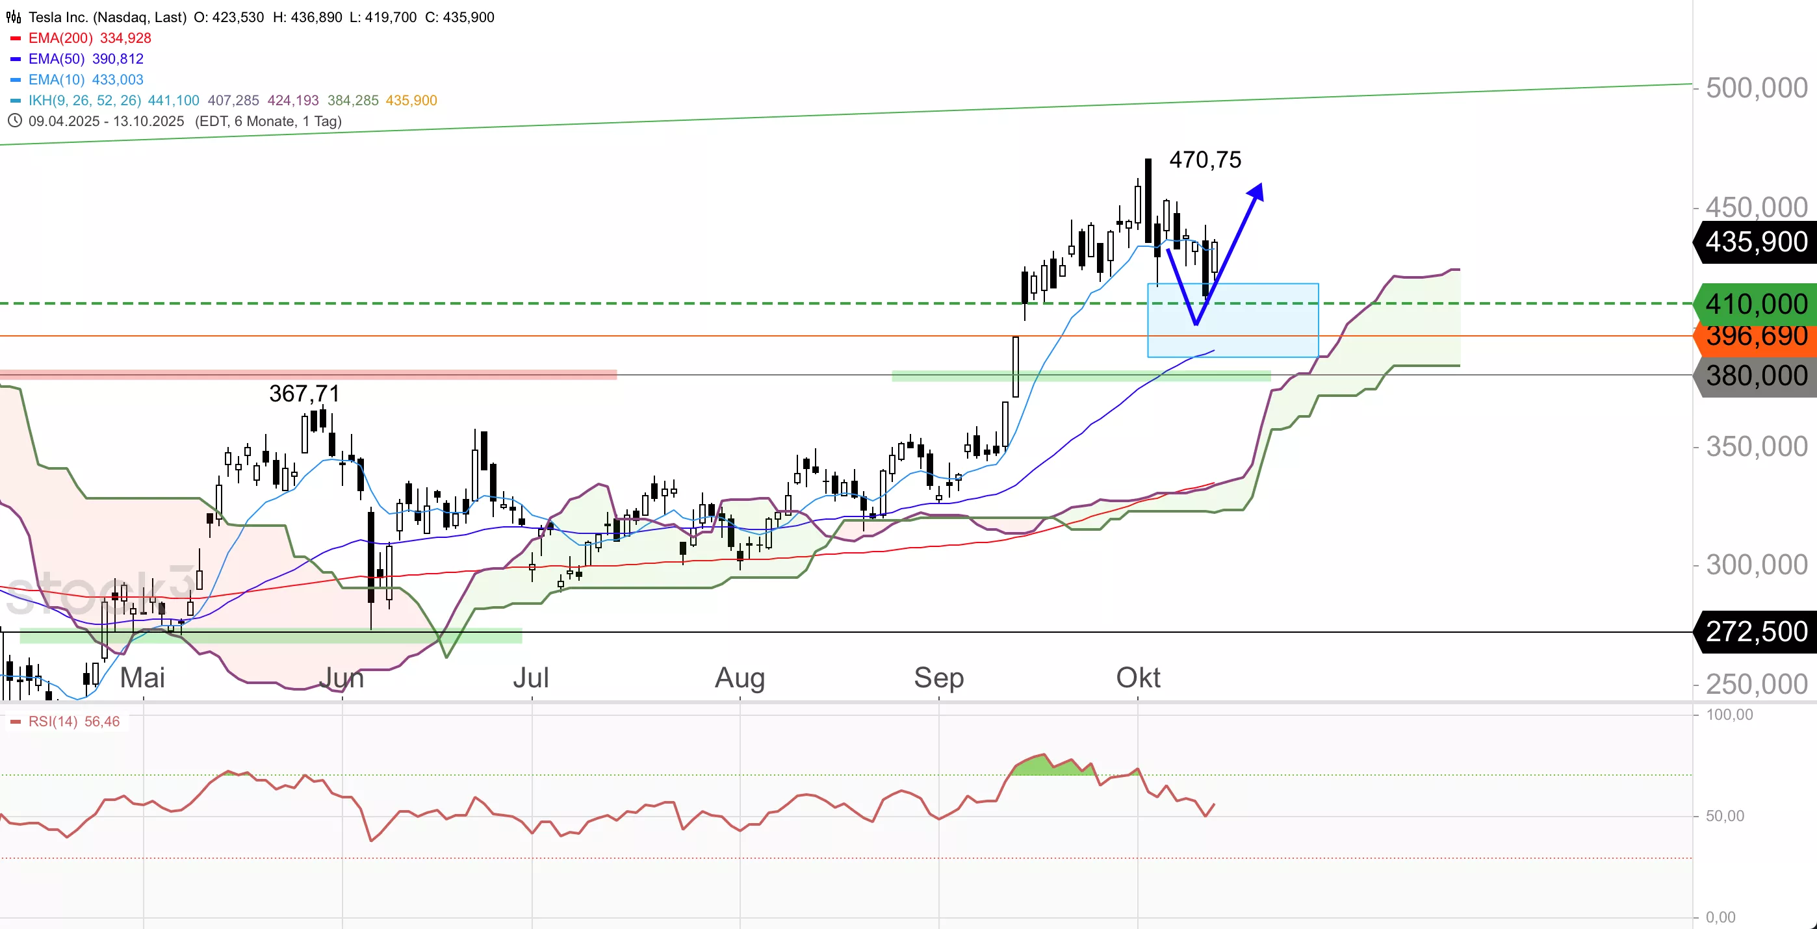1817x929 pixels.
Task: Select the 435,900 current price tag
Action: pyautogui.click(x=1756, y=242)
